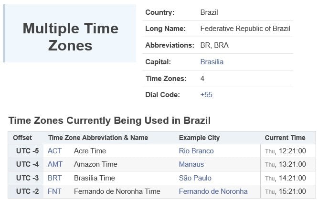Screen dimensions: 318x200
Task: Visit the São Paulo example city link
Action: 195,178
